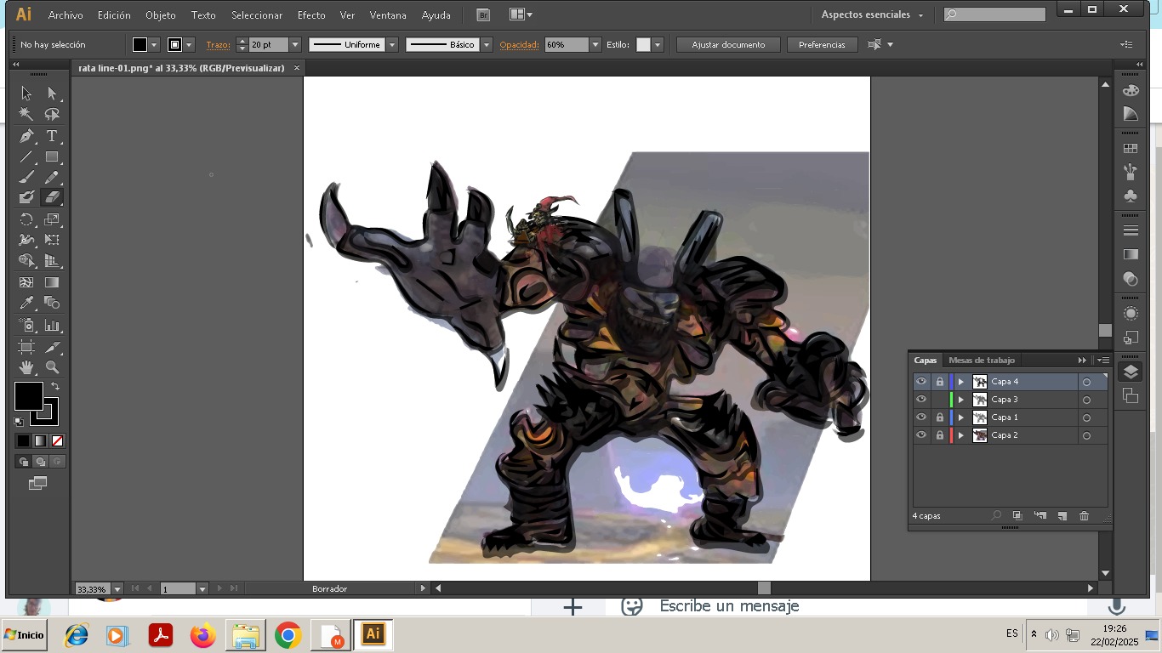Click the delete layer trash icon
Image resolution: width=1162 pixels, height=653 pixels.
coord(1084,516)
